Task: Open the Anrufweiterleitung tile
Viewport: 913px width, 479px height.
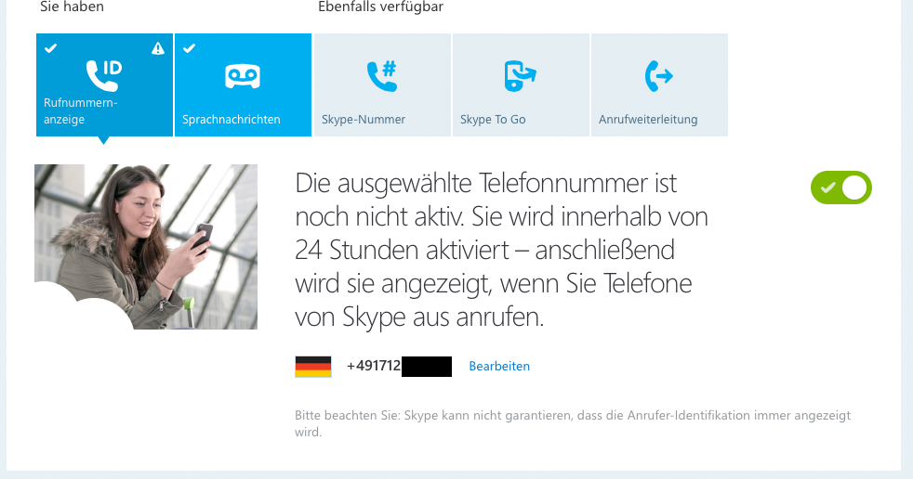Action: click(660, 84)
